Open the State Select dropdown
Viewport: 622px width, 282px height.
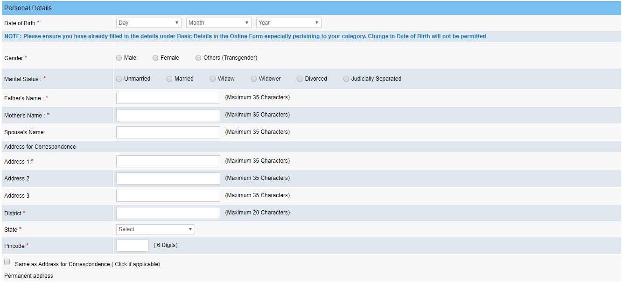155,229
